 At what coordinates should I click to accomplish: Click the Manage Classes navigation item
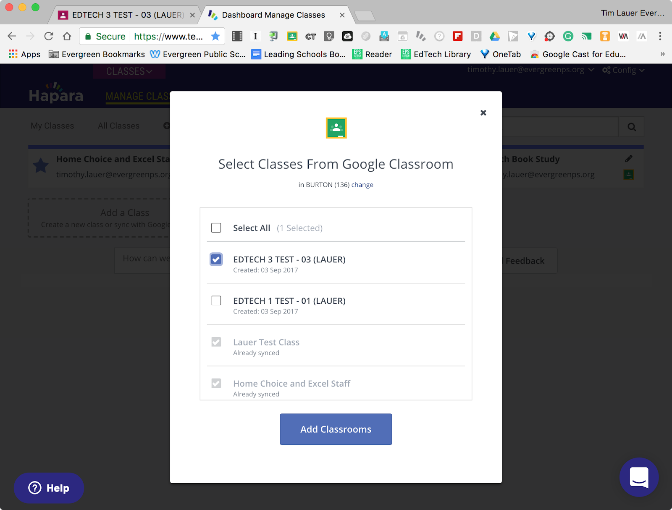138,97
